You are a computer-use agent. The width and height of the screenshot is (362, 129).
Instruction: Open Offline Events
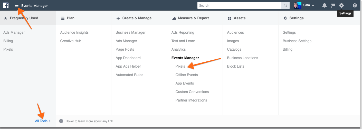(x=187, y=75)
